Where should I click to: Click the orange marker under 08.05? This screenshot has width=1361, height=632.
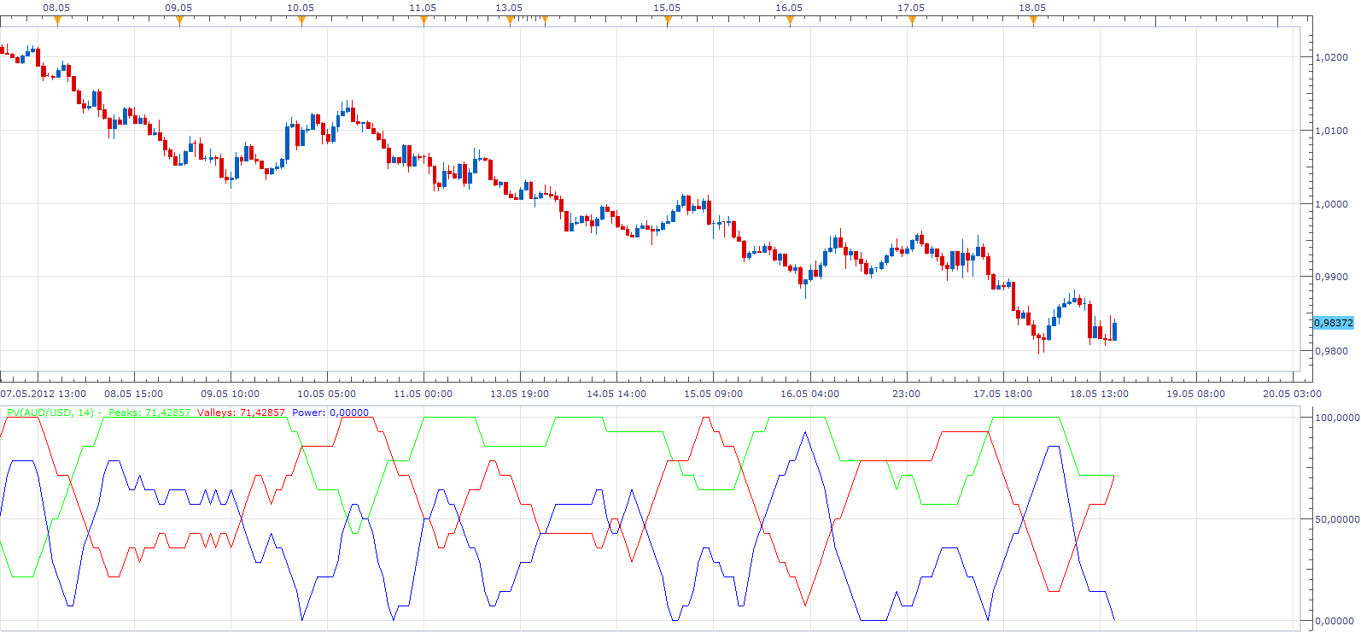[57, 20]
